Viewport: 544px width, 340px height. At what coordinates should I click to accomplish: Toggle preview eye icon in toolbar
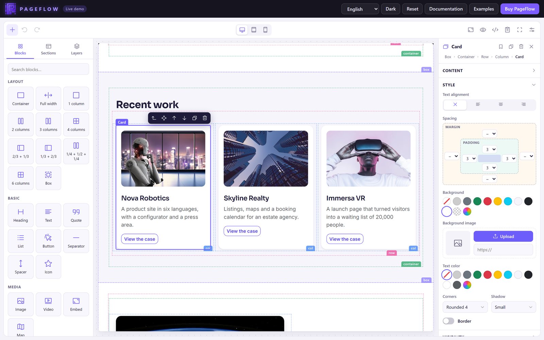(x=483, y=30)
